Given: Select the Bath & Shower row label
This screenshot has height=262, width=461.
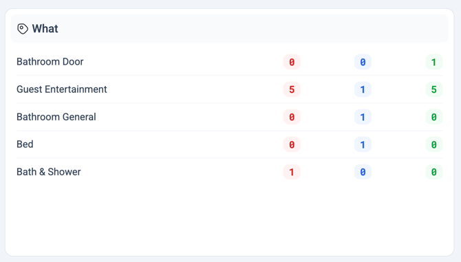Looking at the screenshot, I should [49, 172].
